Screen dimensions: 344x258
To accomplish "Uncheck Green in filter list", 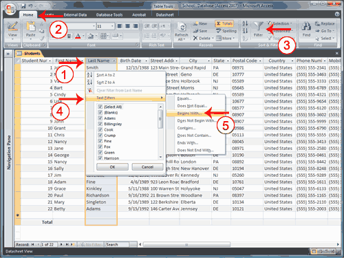I will coord(100,153).
